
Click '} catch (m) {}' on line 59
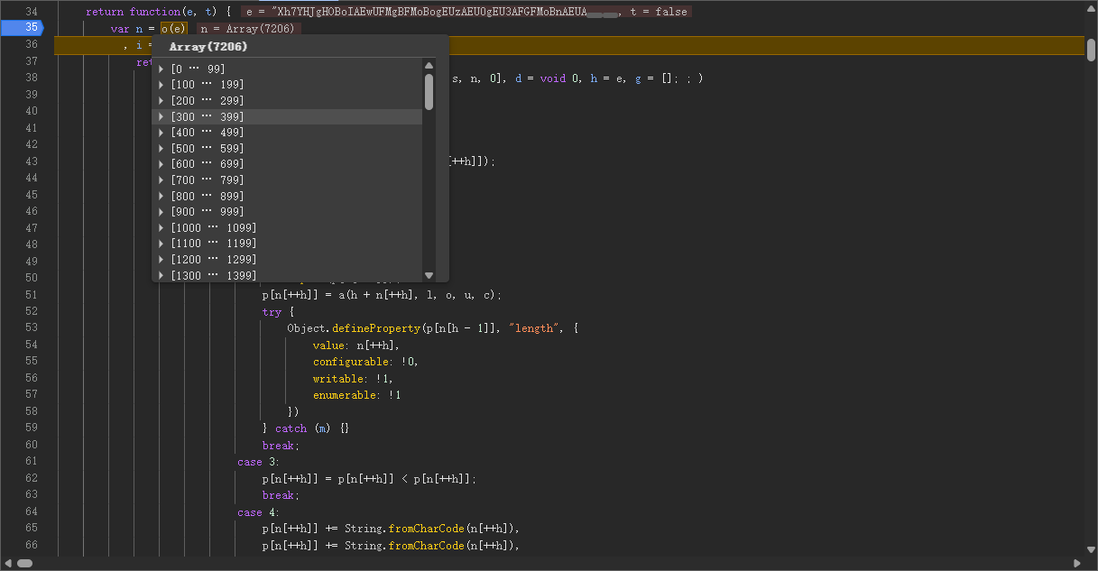(x=306, y=428)
